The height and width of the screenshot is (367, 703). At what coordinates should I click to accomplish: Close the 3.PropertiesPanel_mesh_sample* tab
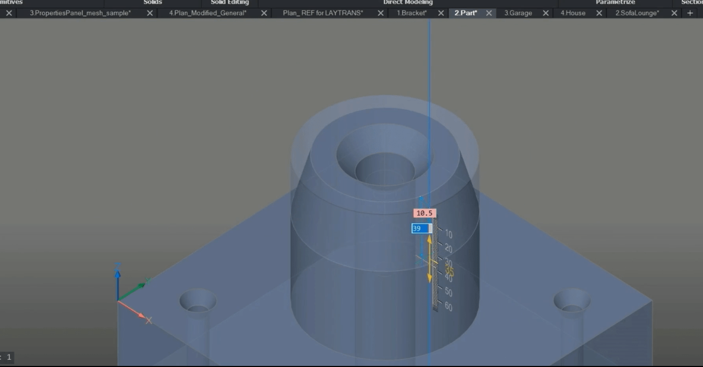150,13
